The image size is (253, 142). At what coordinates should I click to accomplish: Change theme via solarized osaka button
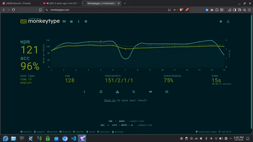pos(206,132)
